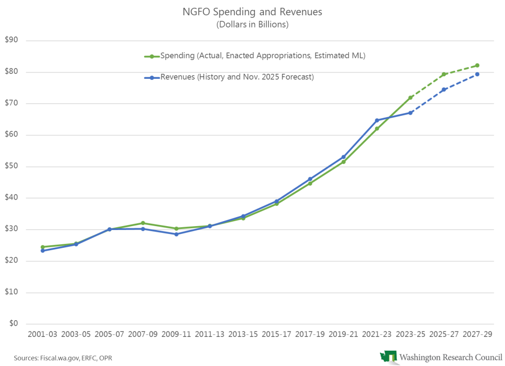505x366 pixels.
Task: Click the green Spending legend marker
Action: click(x=152, y=56)
